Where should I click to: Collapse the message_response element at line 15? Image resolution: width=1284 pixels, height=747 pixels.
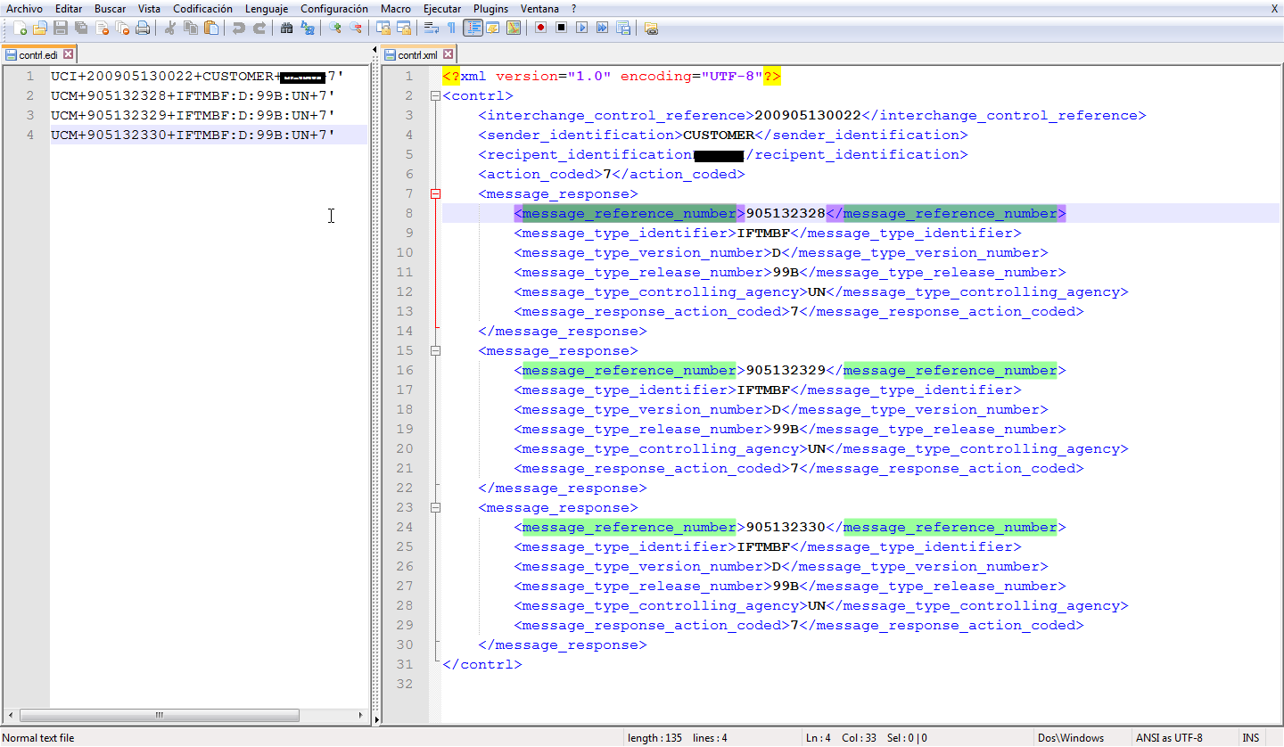[x=434, y=350]
